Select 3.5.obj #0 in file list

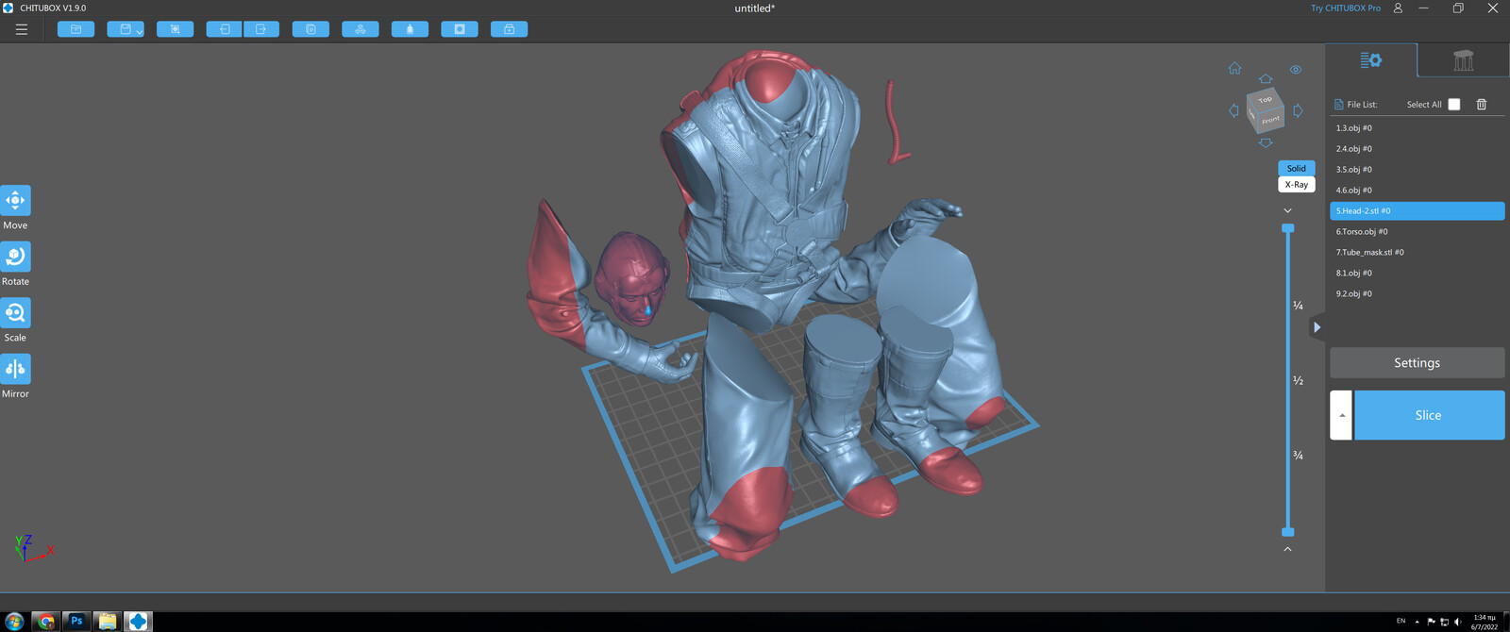[1417, 170]
